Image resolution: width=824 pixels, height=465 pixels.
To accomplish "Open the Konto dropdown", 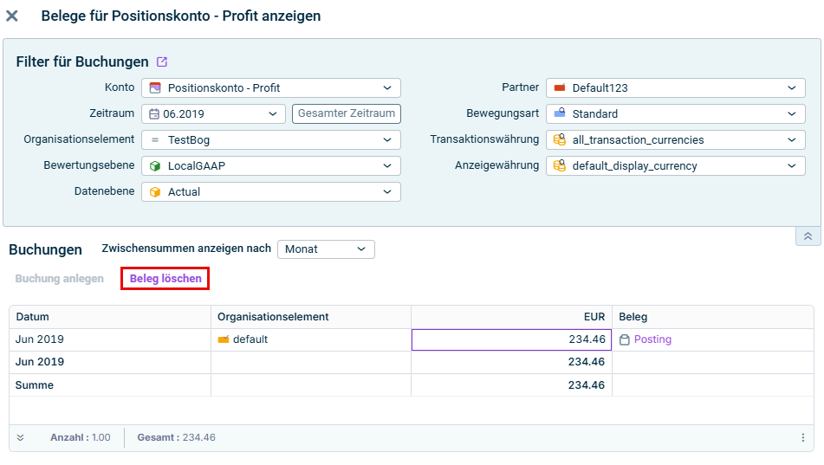I will point(386,88).
